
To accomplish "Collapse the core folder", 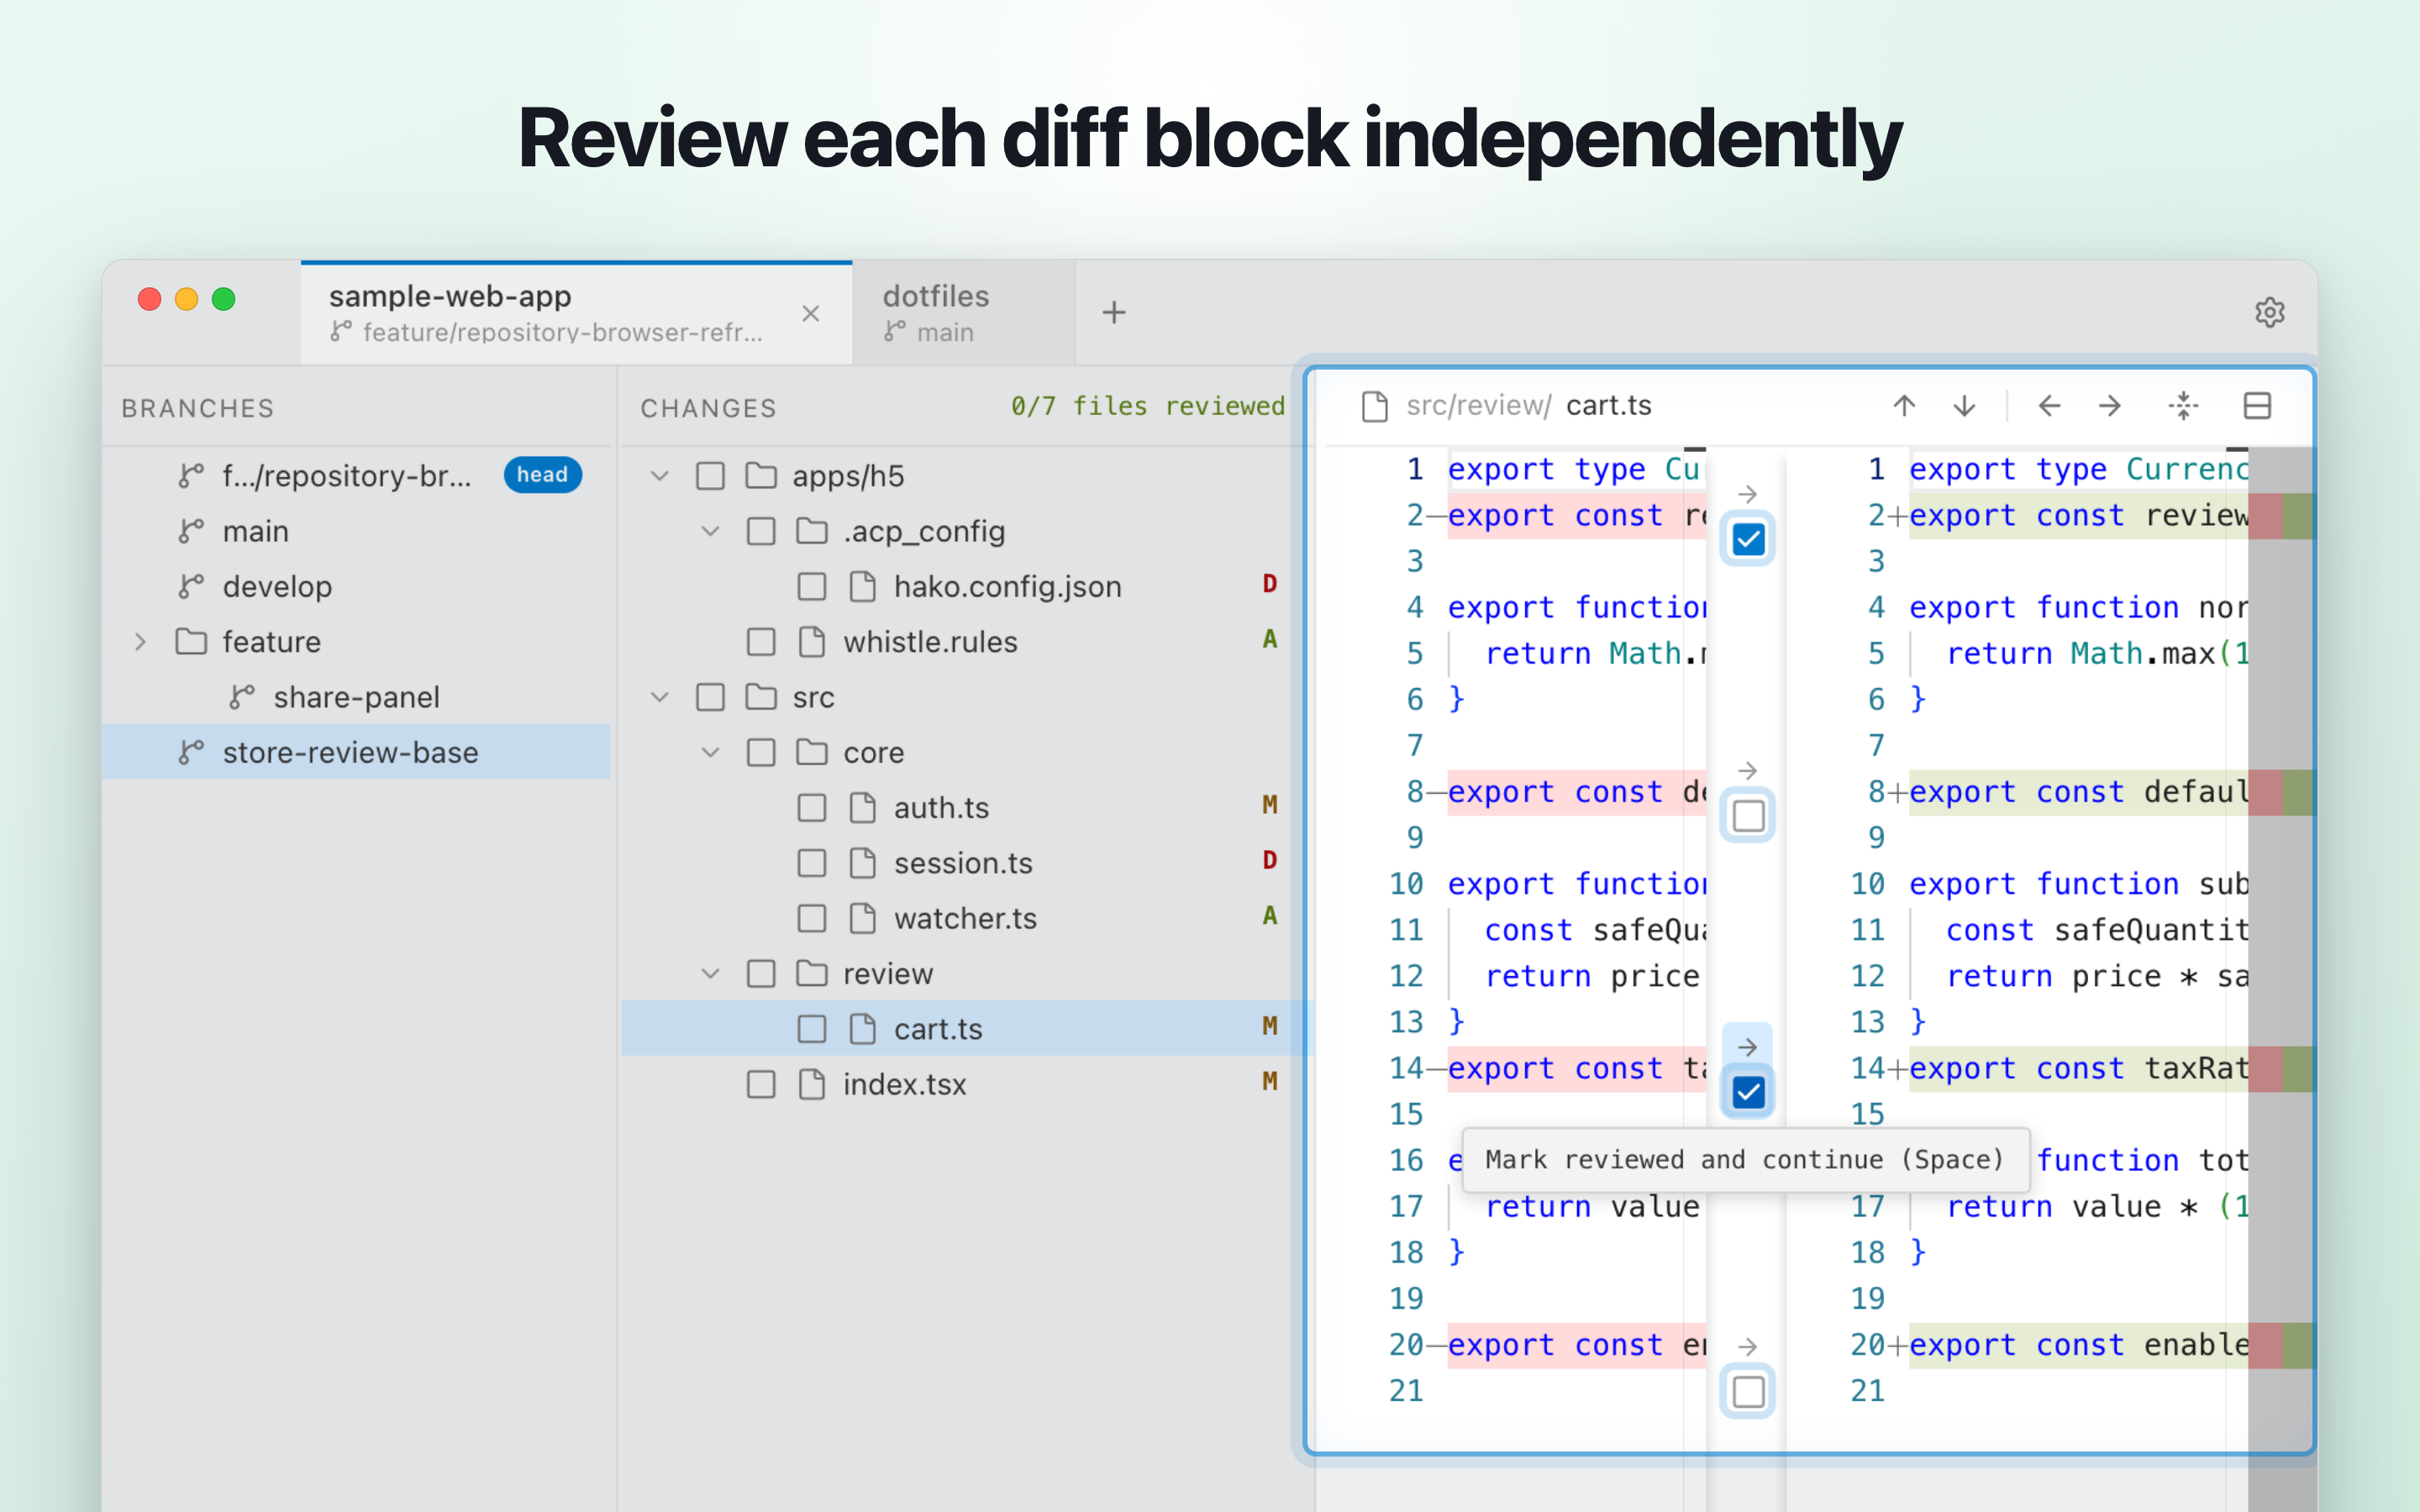I will tap(710, 752).
